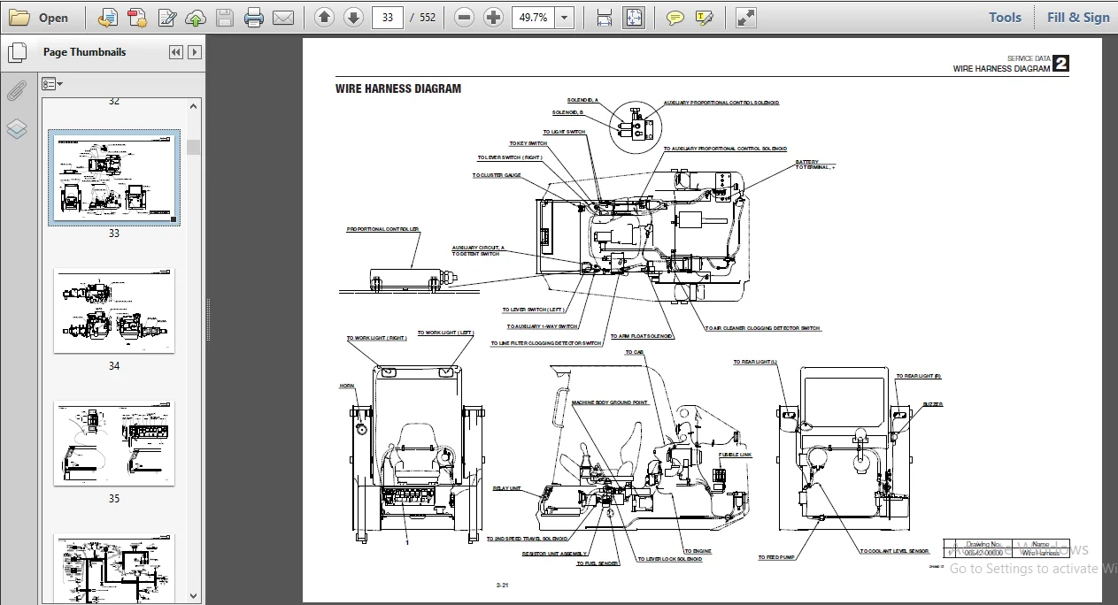Click the create PDF from file icon
The width and height of the screenshot is (1118, 605).
pyautogui.click(x=107, y=17)
